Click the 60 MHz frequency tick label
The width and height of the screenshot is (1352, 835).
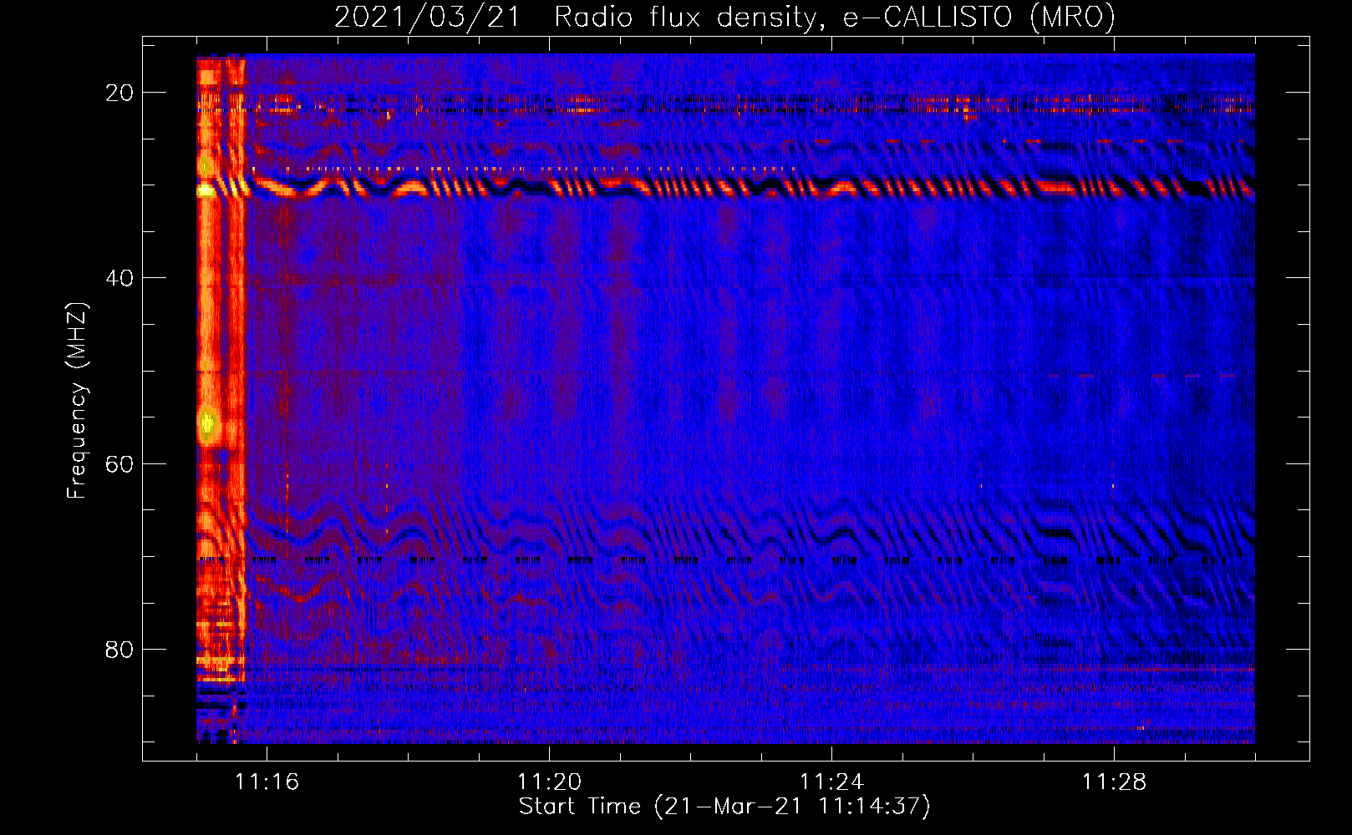point(119,464)
